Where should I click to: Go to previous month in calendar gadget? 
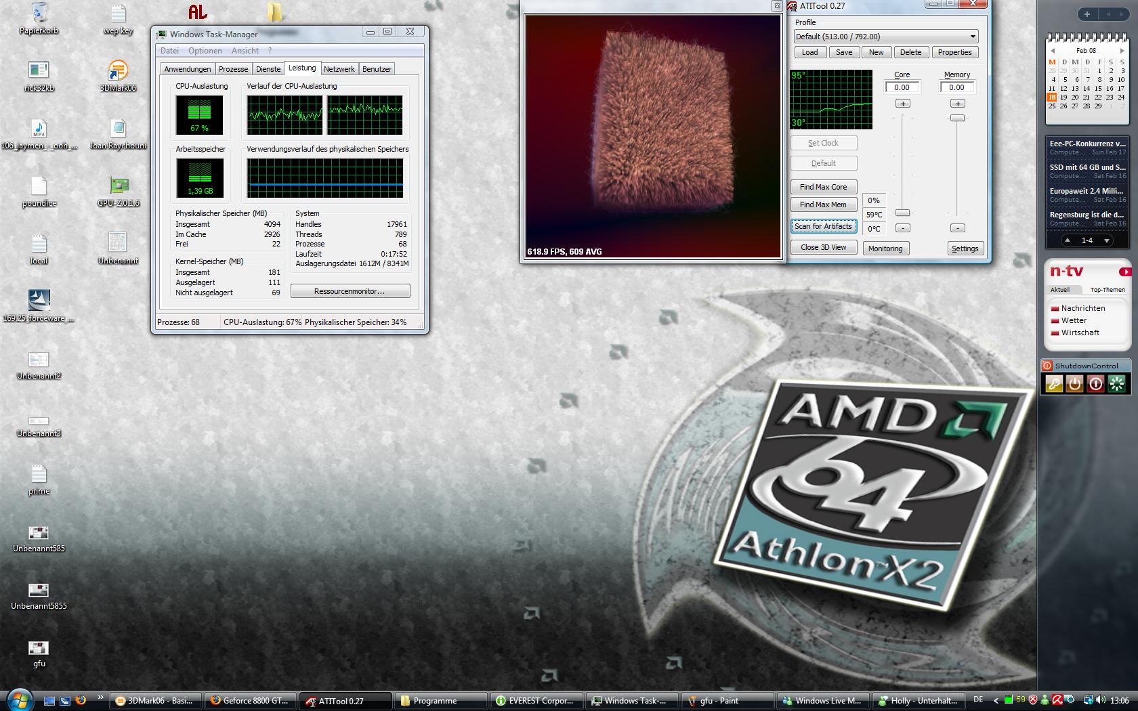point(1053,51)
